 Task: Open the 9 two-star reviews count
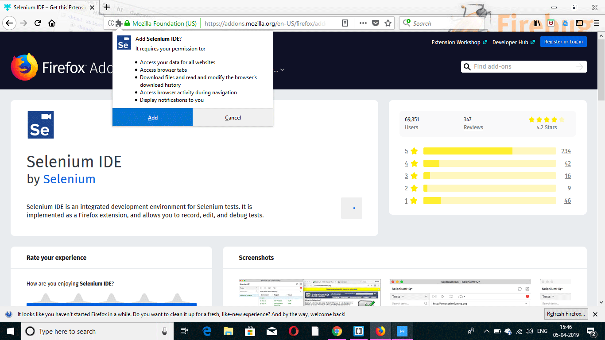click(569, 188)
